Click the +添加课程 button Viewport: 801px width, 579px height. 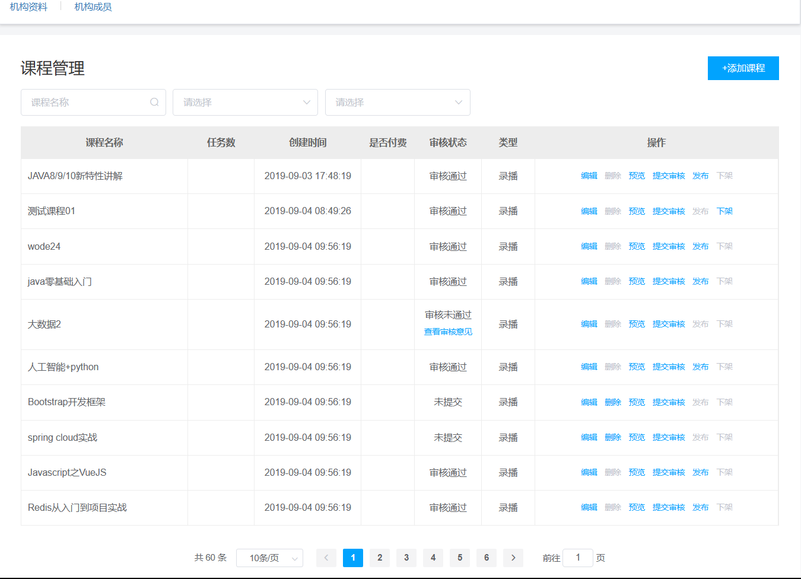(x=743, y=68)
